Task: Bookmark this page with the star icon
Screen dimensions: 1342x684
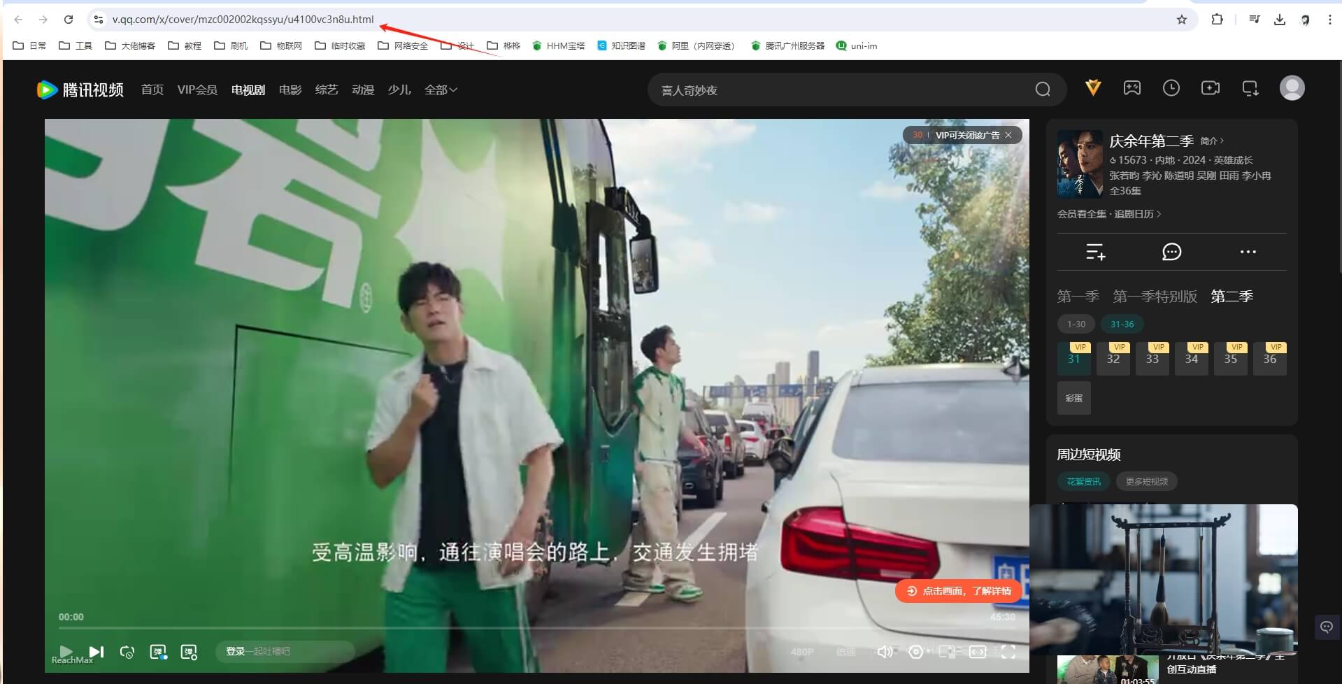Action: (x=1182, y=20)
